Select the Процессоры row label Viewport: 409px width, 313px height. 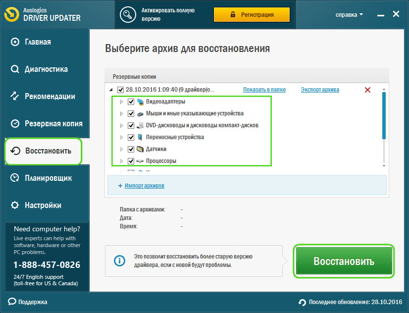[161, 161]
